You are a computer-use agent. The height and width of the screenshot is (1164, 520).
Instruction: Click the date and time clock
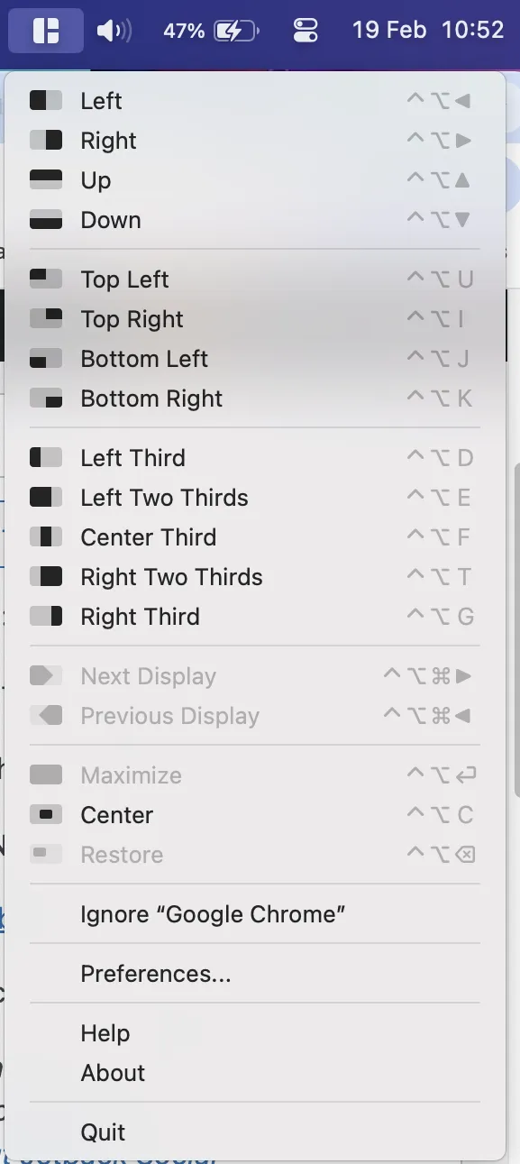coord(428,30)
